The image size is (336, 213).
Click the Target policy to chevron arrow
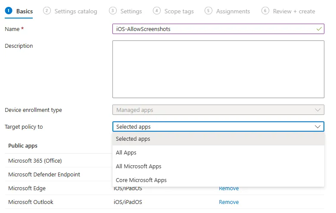tap(317, 127)
